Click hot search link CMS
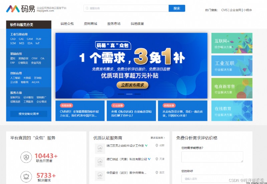267x184 pixels. [224, 10]
